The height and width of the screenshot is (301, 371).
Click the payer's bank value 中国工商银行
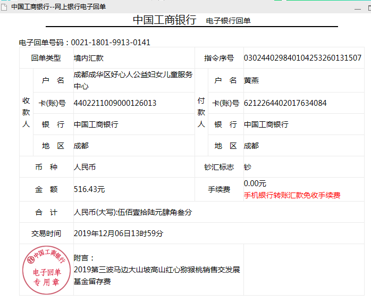[266, 124]
